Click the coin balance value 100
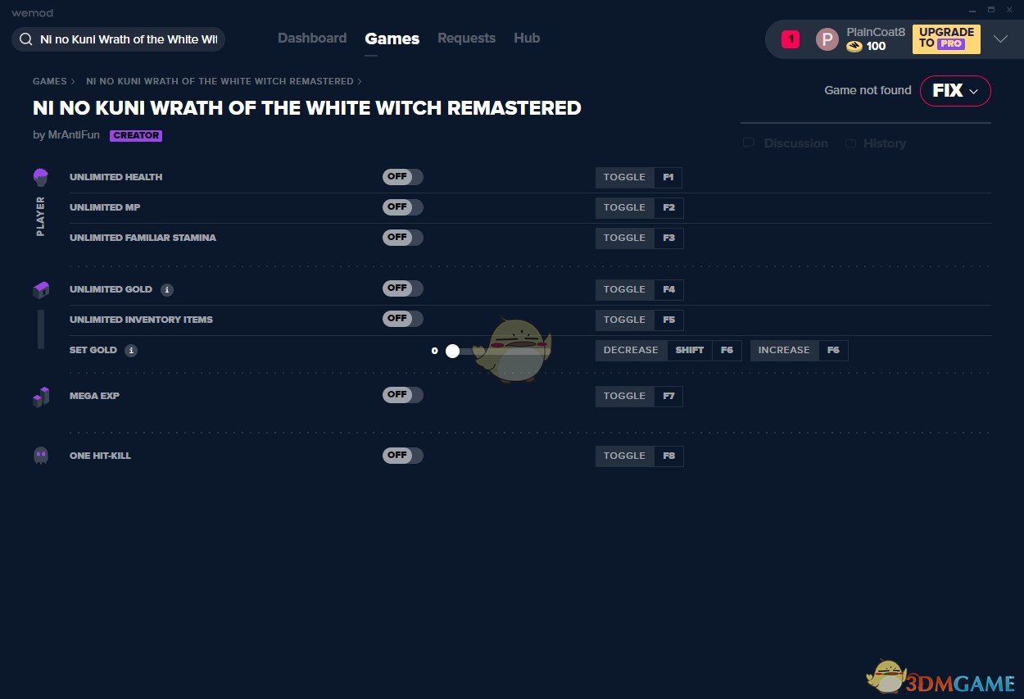1024x699 pixels. 876,47
